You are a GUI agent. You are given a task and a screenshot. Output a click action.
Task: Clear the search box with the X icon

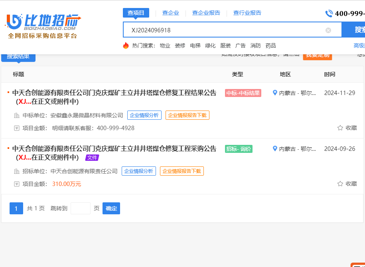(328, 30)
